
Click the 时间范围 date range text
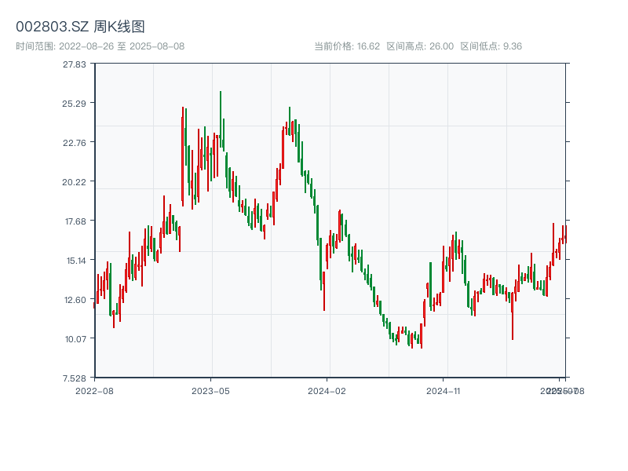click(x=100, y=46)
